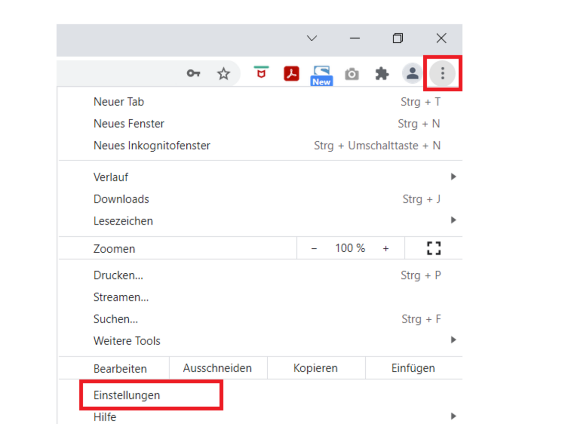Click the three-dot Chrome menu button
Screen dimensions: 565x424
tap(442, 73)
